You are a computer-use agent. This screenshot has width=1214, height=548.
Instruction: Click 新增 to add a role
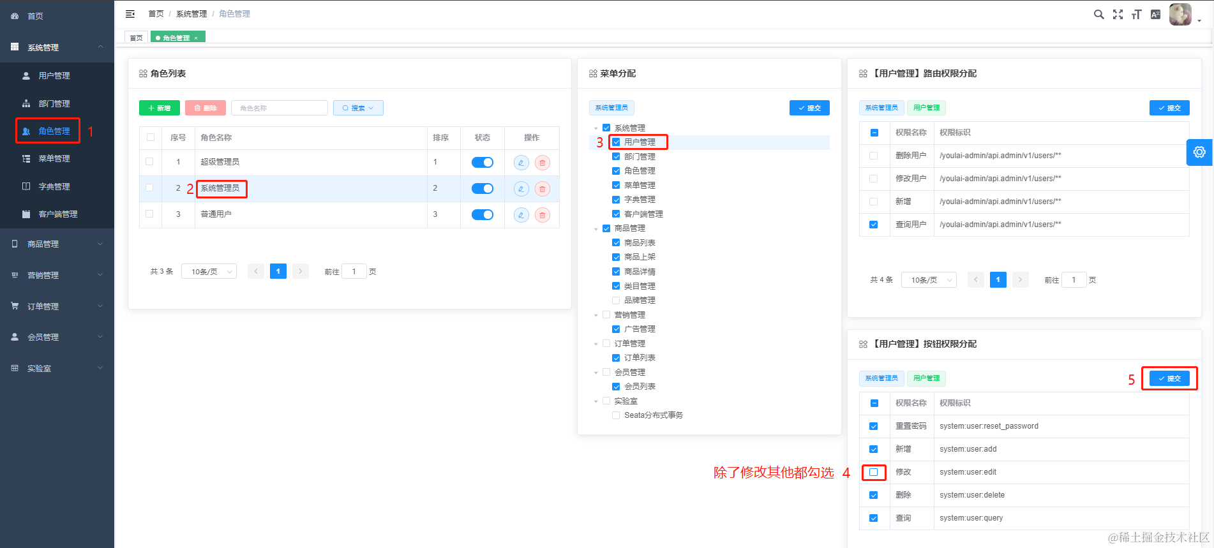coord(160,108)
